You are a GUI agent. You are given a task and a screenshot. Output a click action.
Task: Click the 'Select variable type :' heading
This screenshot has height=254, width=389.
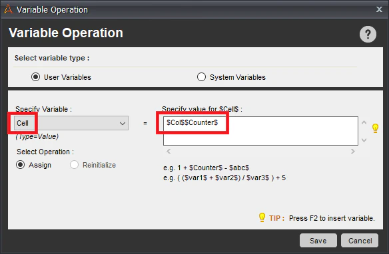coord(52,58)
